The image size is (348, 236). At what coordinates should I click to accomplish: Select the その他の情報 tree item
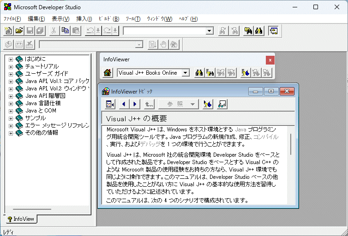tap(42, 133)
